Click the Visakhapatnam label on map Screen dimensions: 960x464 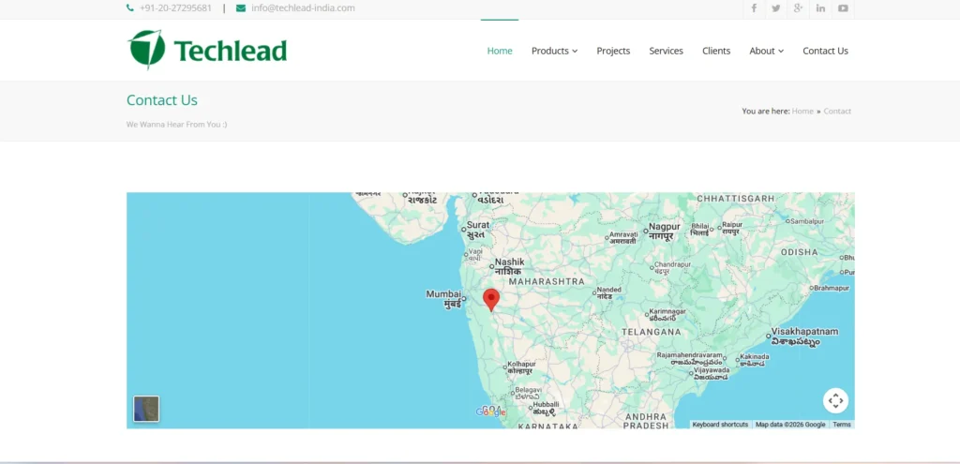point(803,337)
